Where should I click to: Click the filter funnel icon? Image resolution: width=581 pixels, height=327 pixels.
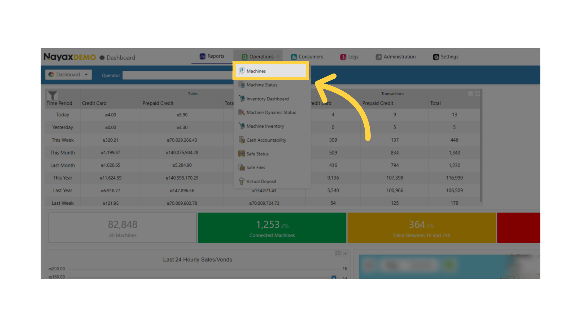coord(52,96)
